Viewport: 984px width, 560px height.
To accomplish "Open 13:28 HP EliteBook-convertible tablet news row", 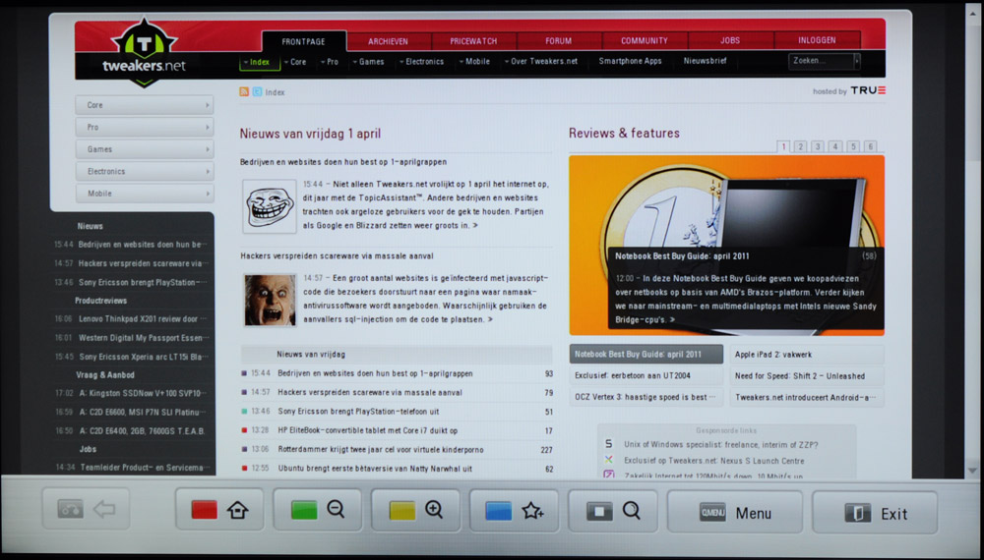I will pos(397,431).
